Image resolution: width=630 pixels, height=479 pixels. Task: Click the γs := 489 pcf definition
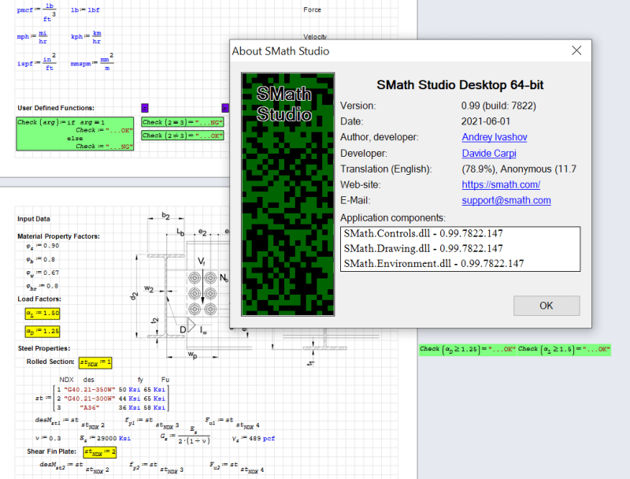coord(254,438)
